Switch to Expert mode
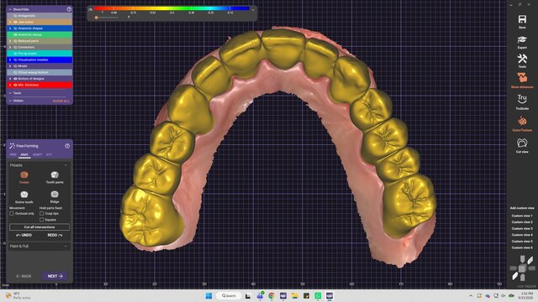 click(522, 42)
